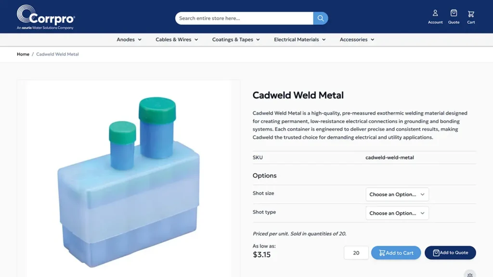493x277 pixels.
Task: Click the quantity input showing 20
Action: coord(356,252)
